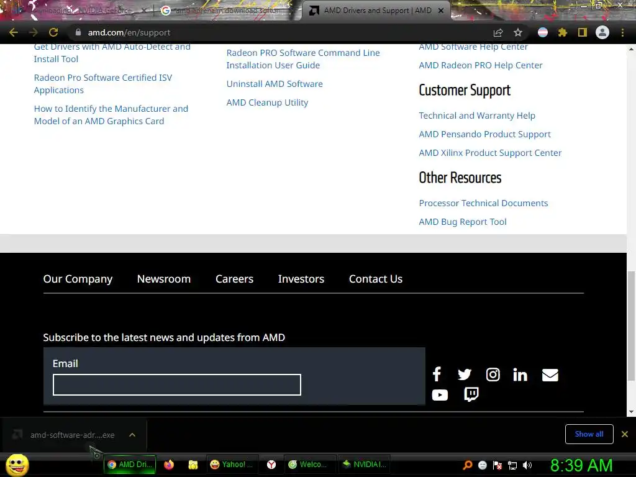The height and width of the screenshot is (477, 636).
Task: Click the scrollbar down arrow
Action: (x=631, y=412)
